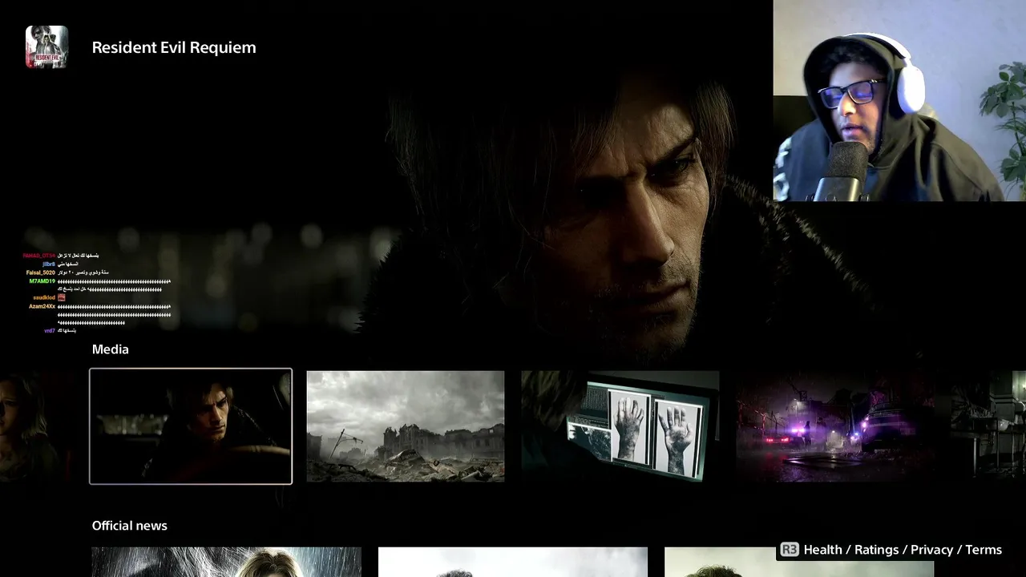Screen dimensions: 1026x577
Task: Click the 'Resident Evil Requiem' title text
Action: pyautogui.click(x=174, y=47)
